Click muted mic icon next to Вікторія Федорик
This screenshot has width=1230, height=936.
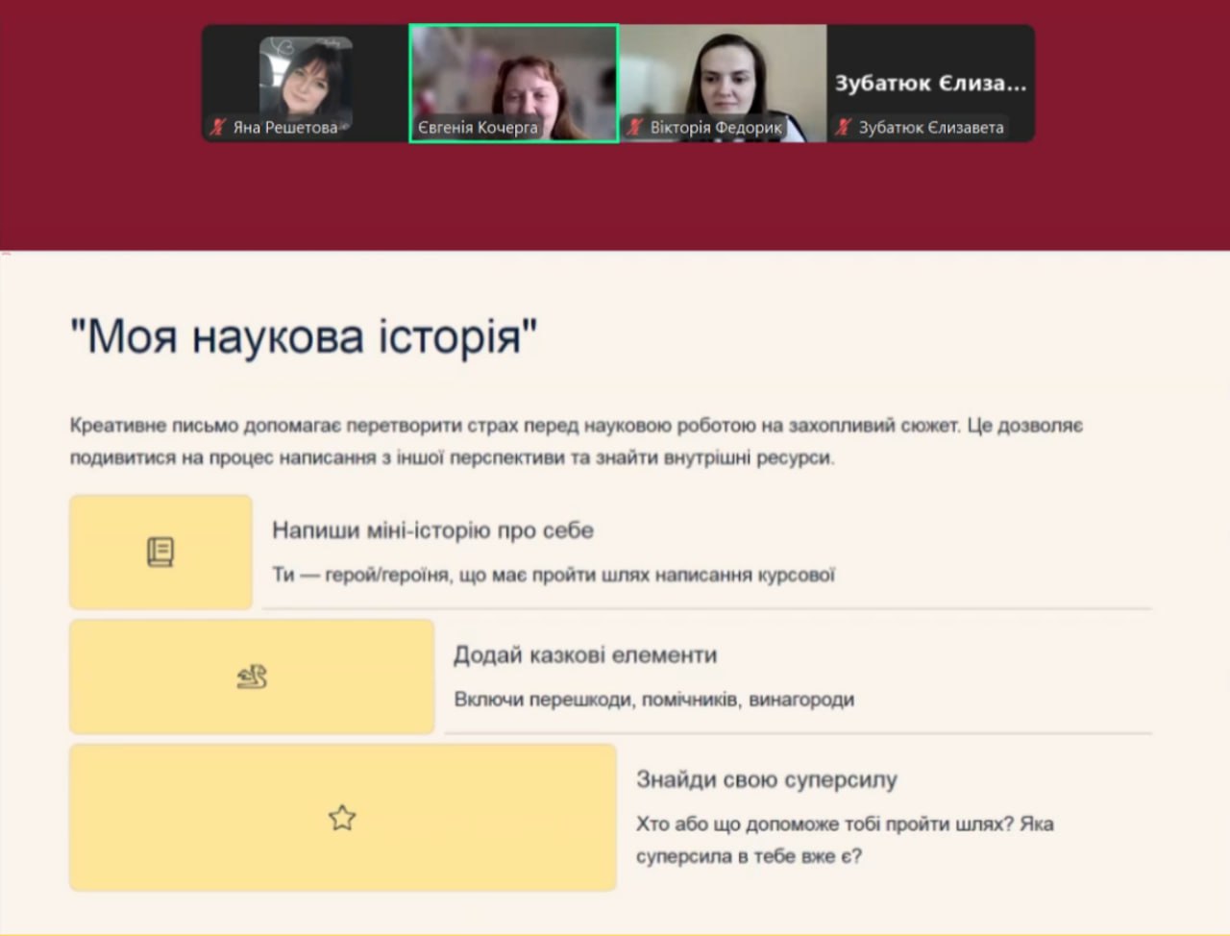click(x=635, y=127)
